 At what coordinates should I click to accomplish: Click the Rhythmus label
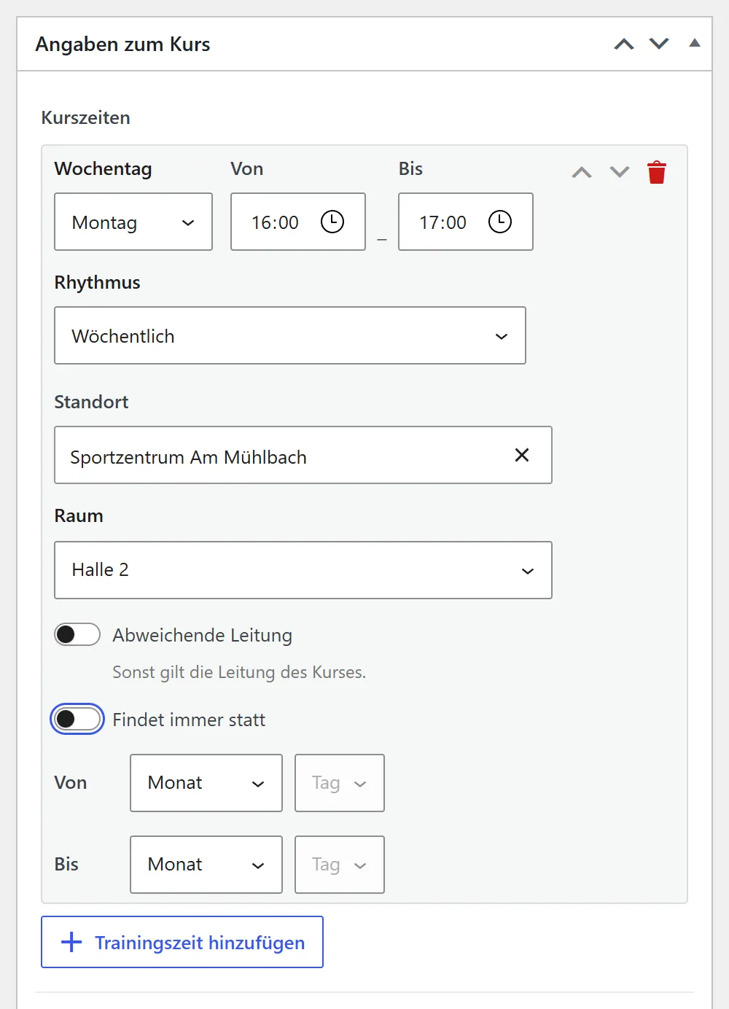click(97, 282)
